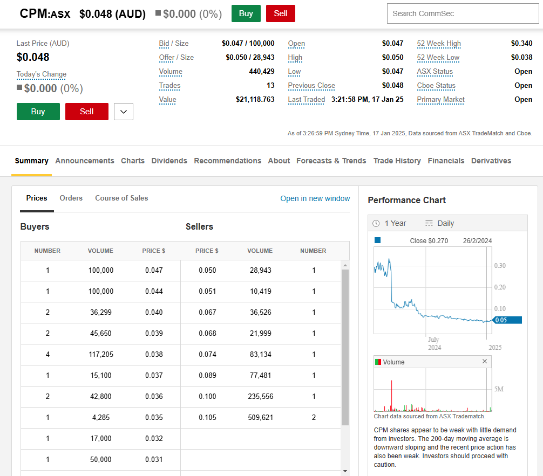Open the Summary tab
This screenshot has height=476, width=543.
(31, 161)
